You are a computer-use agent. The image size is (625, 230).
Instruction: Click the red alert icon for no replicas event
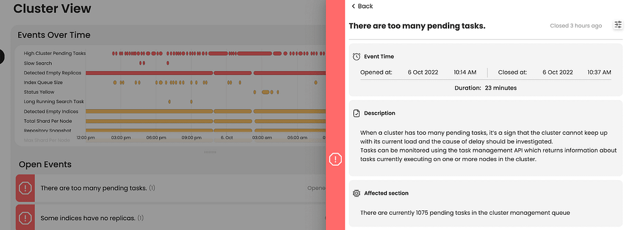(26, 218)
